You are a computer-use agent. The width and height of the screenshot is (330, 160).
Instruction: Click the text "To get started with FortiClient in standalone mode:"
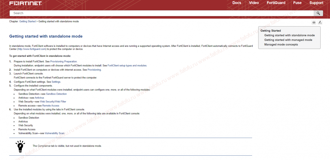pos(40,56)
